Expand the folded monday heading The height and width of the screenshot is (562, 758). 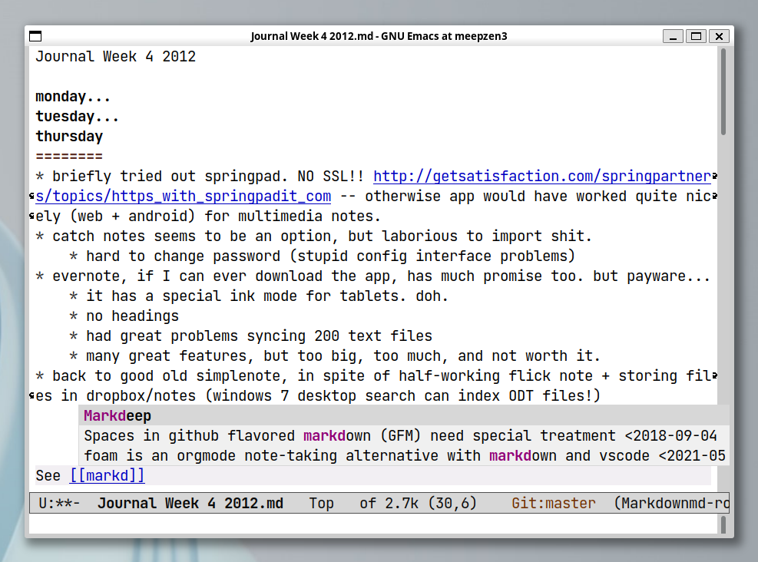coord(73,97)
